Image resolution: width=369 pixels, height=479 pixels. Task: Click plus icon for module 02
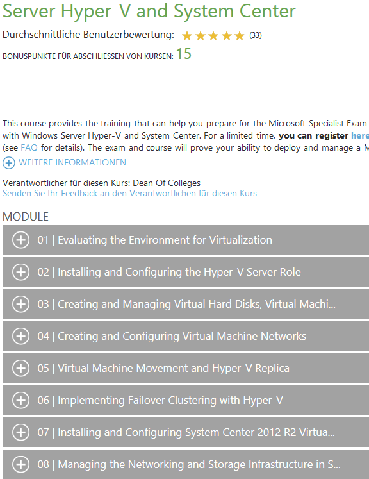tap(20, 272)
